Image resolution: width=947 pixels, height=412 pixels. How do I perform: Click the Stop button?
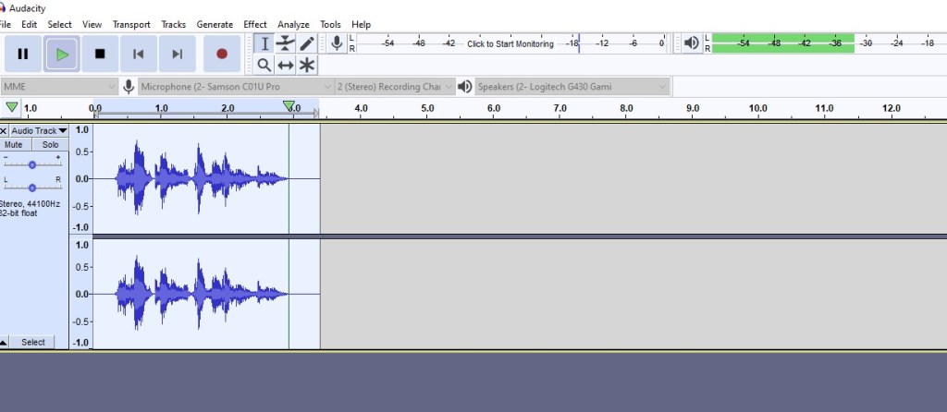(x=100, y=54)
